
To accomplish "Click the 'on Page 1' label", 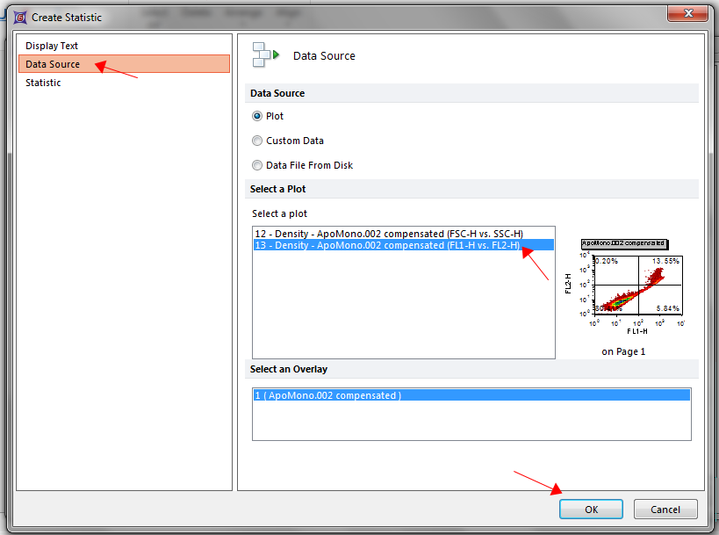I will point(623,351).
